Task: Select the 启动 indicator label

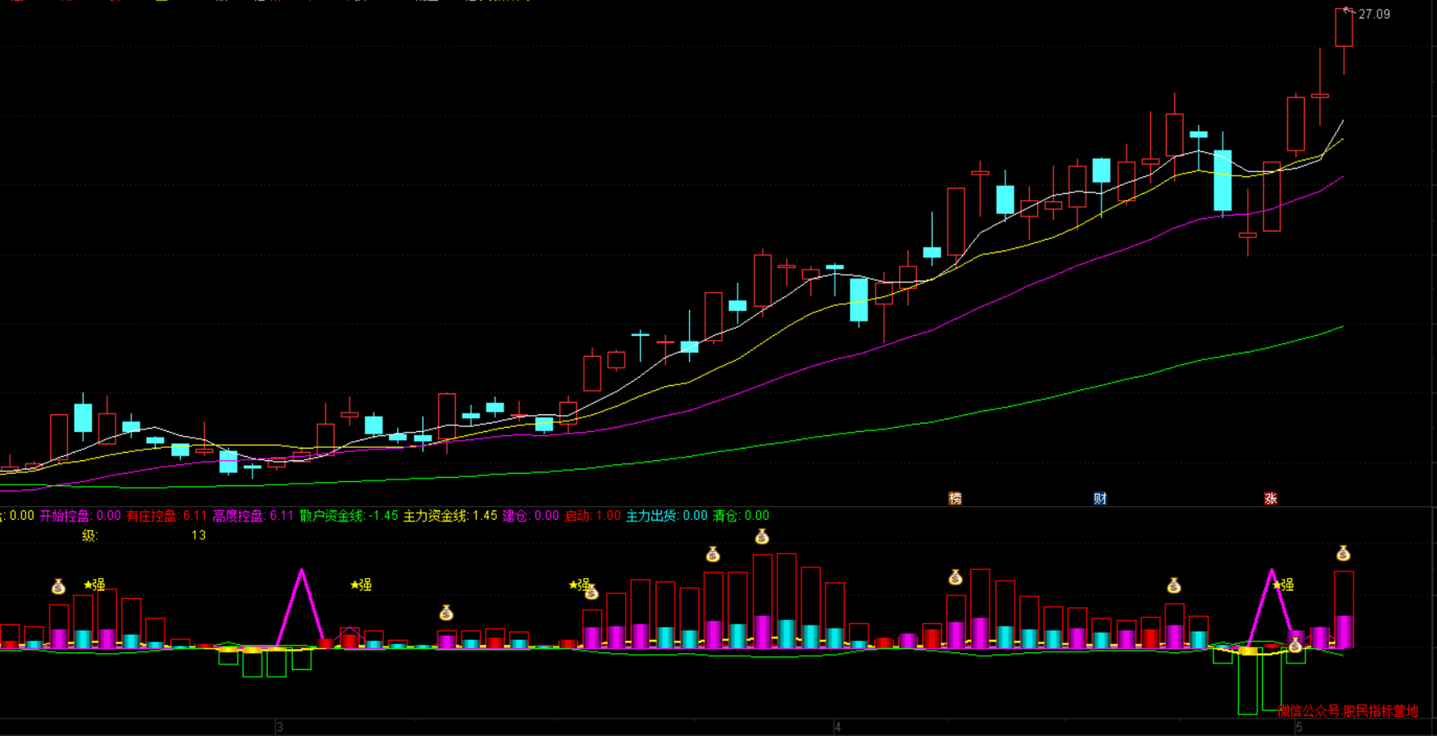Action: click(577, 516)
